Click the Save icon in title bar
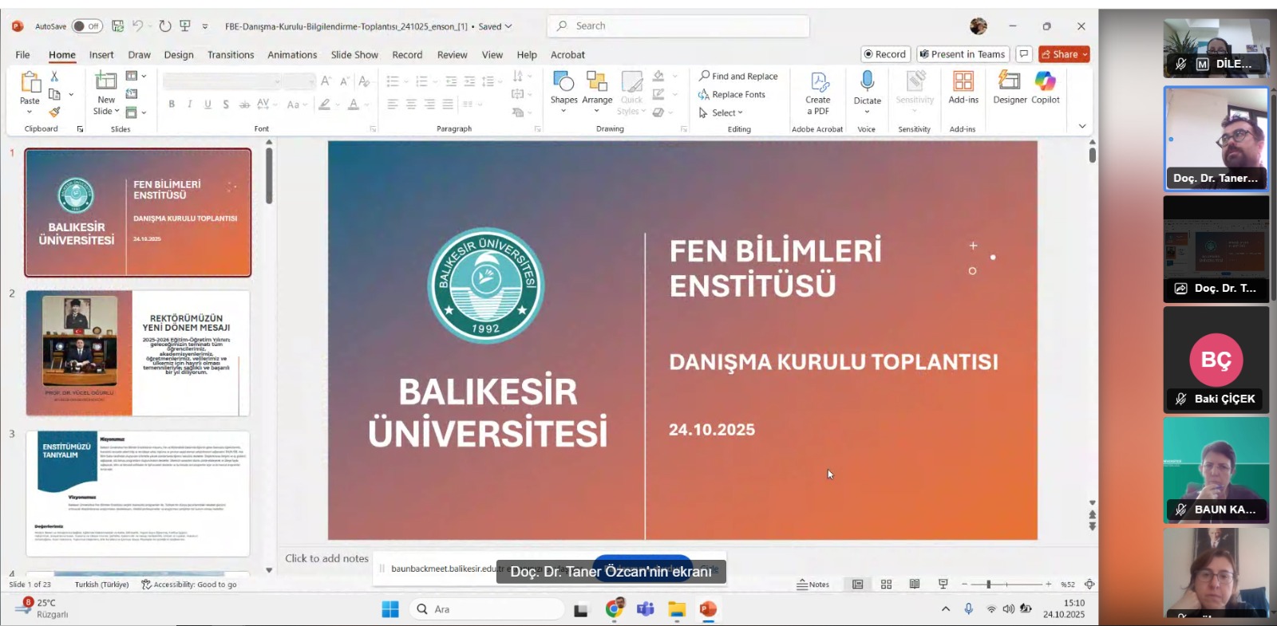This screenshot has height=626, width=1277. coord(118,26)
